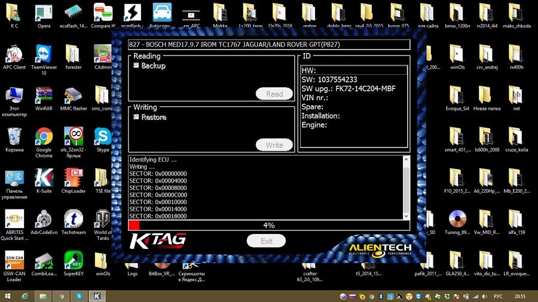Select log line SECTOR: 0x00010000

[158, 202]
